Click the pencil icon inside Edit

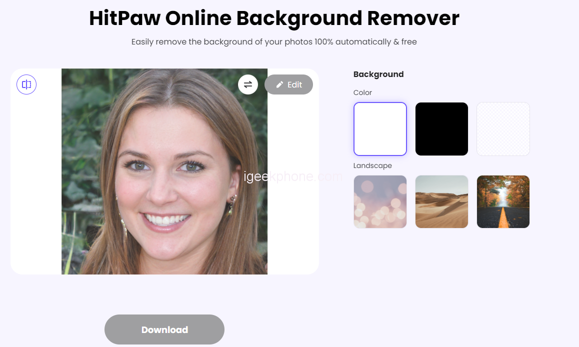(x=280, y=84)
